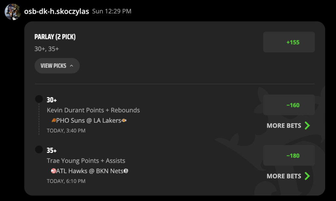This screenshot has height=201, width=336.
Task: Open the osb-dk-h.skoczylas user avatar
Action: [12, 12]
